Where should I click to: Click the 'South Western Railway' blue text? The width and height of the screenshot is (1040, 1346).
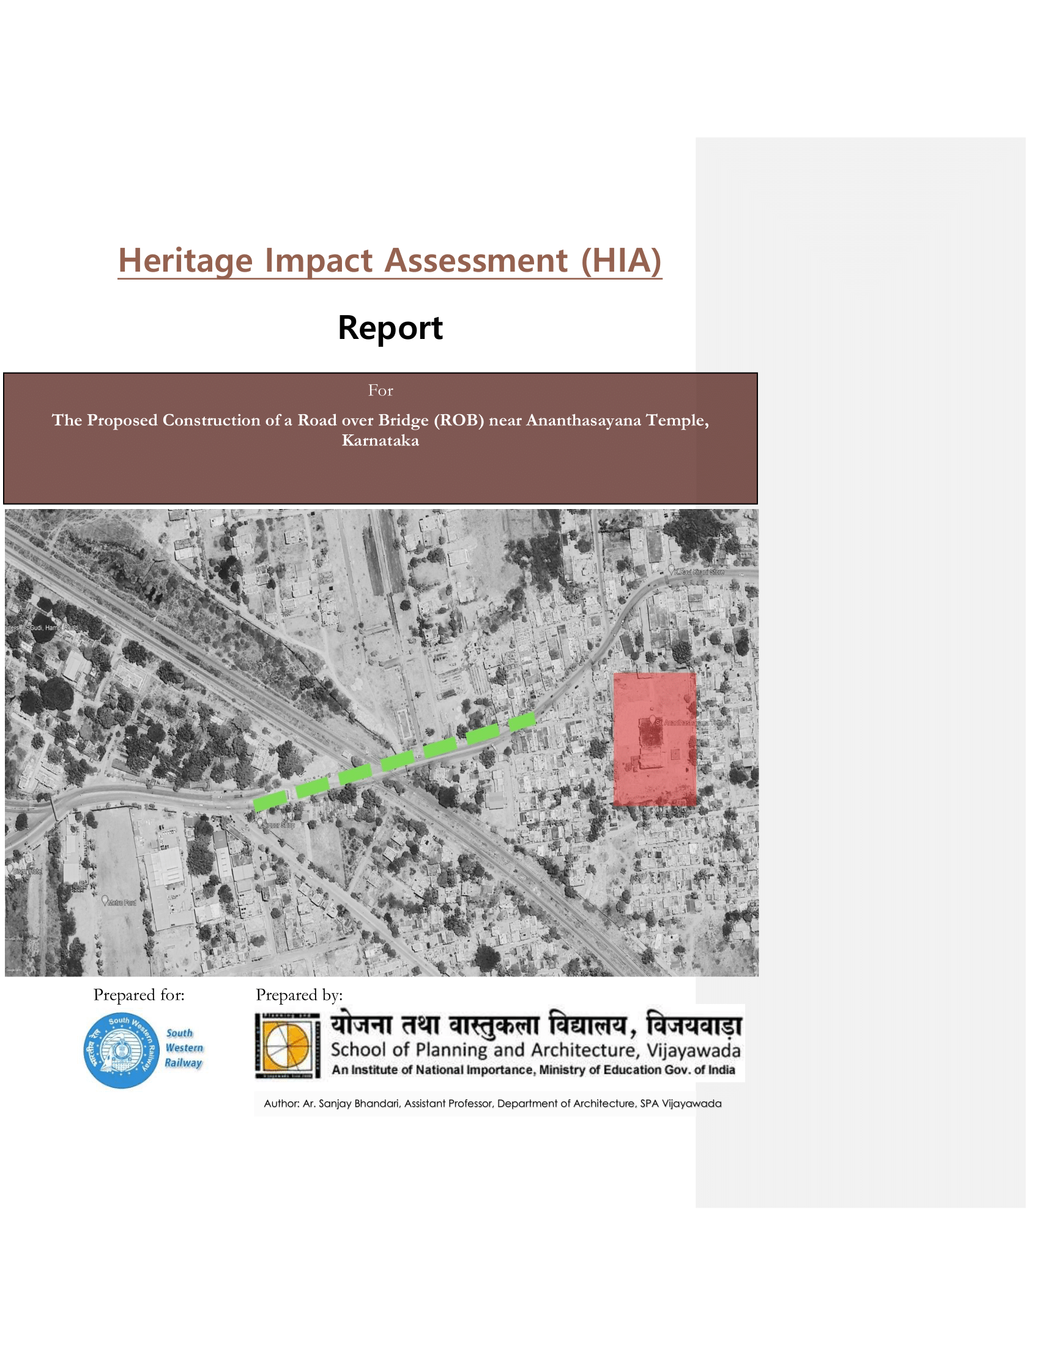(x=183, y=1047)
